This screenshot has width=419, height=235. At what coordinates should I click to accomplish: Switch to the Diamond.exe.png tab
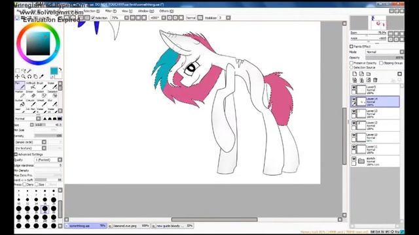pos(129,226)
